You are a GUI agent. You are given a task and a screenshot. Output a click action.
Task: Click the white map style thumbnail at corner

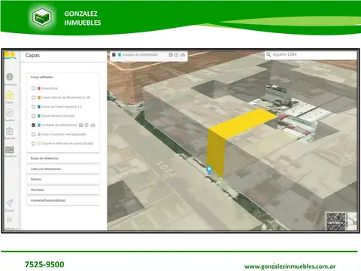click(352, 221)
